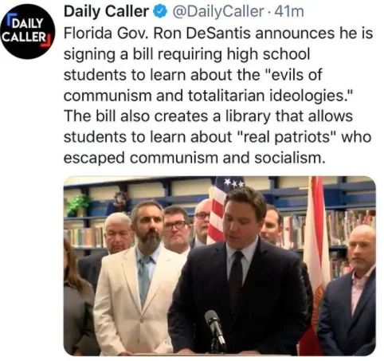This screenshot has width=384, height=361.
Task: Open the @DailyCaller handle link
Action: (x=218, y=12)
